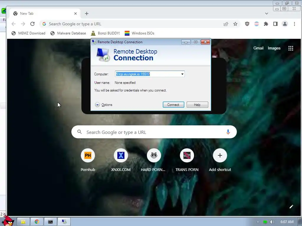Click the voice search microphone icon
Image resolution: width=302 pixels, height=226 pixels.
point(228,132)
